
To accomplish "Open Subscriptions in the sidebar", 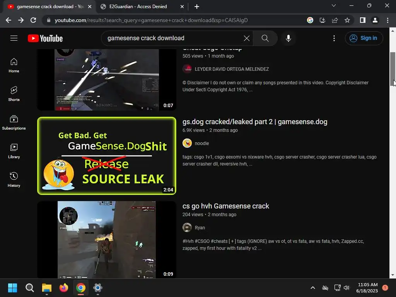I will tap(14, 123).
